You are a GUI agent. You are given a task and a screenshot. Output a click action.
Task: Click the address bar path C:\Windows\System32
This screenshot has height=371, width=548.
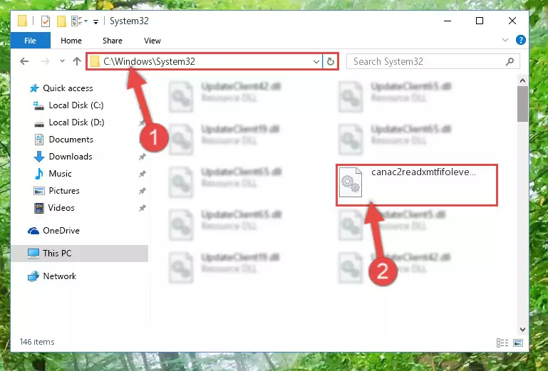tap(149, 61)
